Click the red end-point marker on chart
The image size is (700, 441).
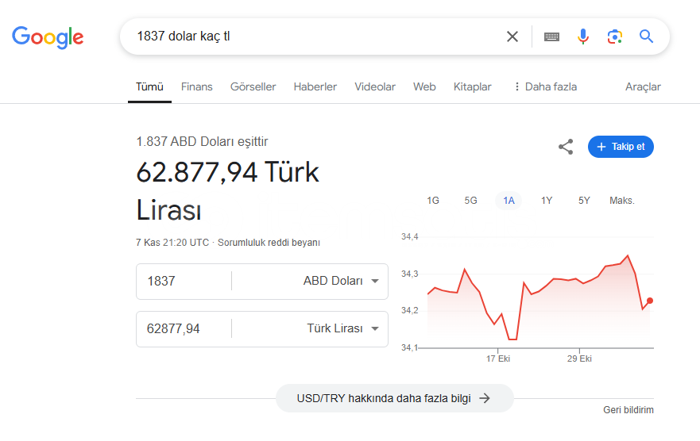click(x=650, y=301)
